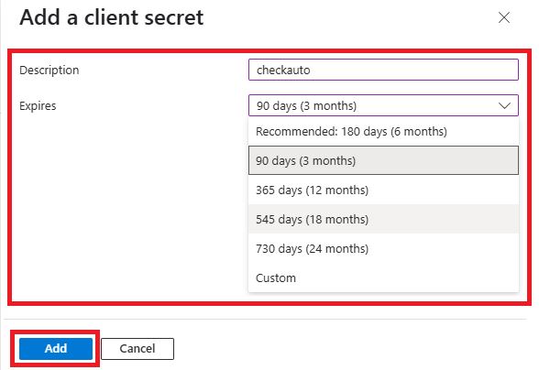Close the Add a client secret panel
Viewport: 539px width, 370px height.
click(504, 17)
